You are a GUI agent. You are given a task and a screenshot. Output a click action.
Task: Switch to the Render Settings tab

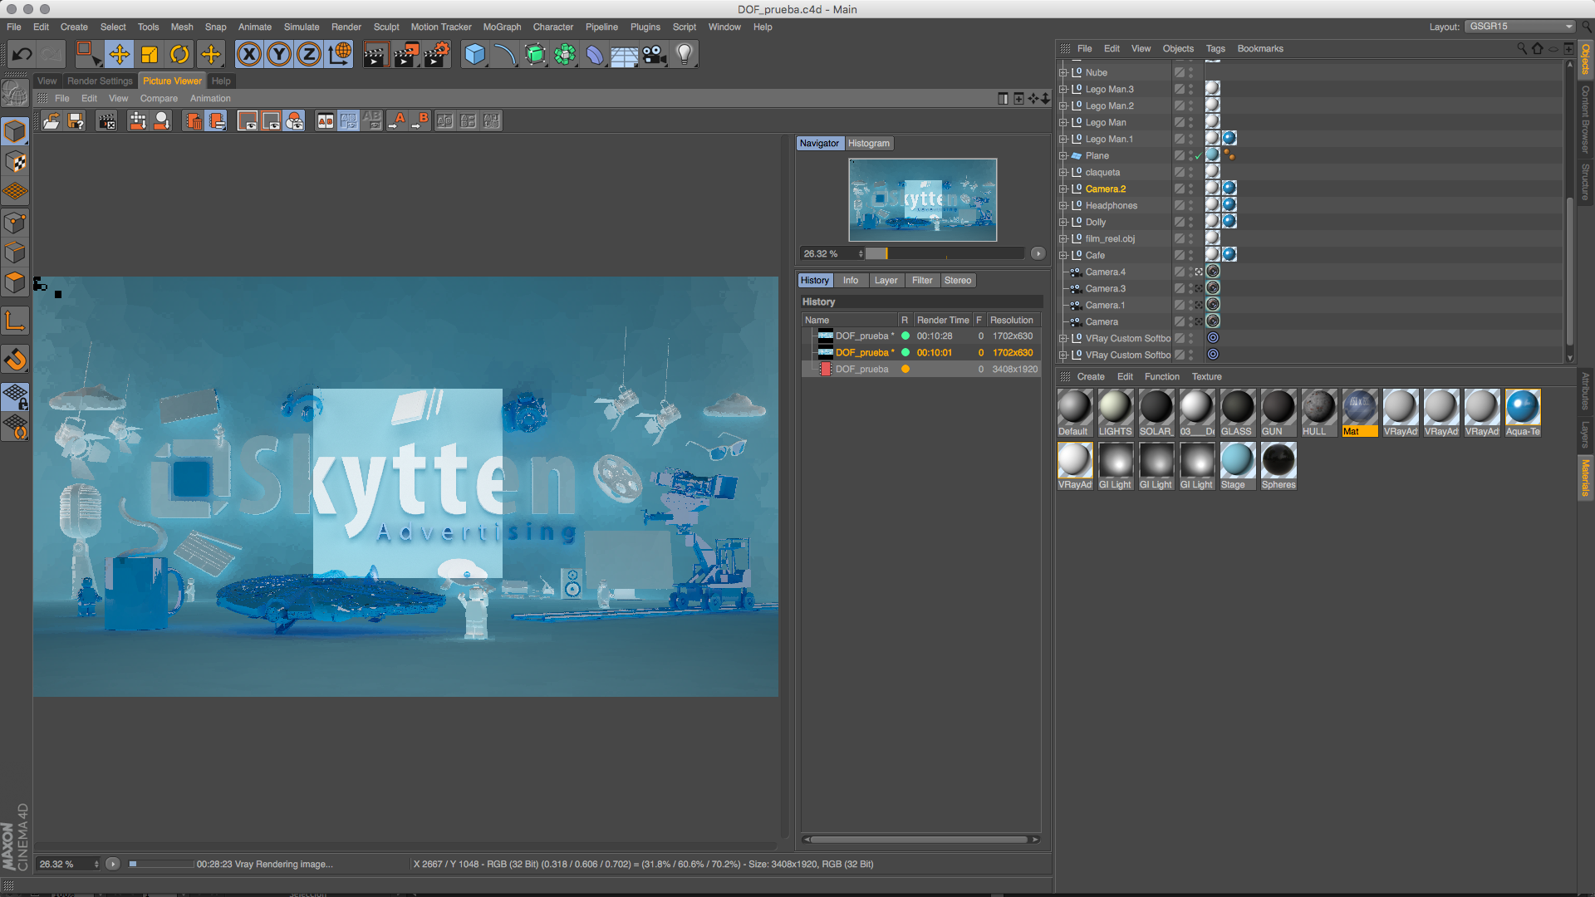(x=100, y=81)
